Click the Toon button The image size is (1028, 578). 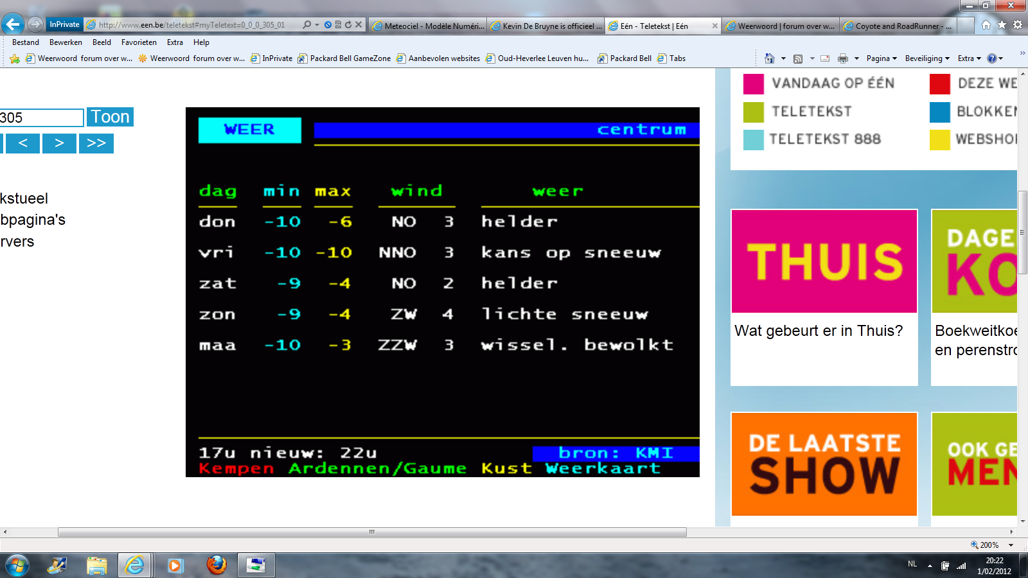click(110, 117)
